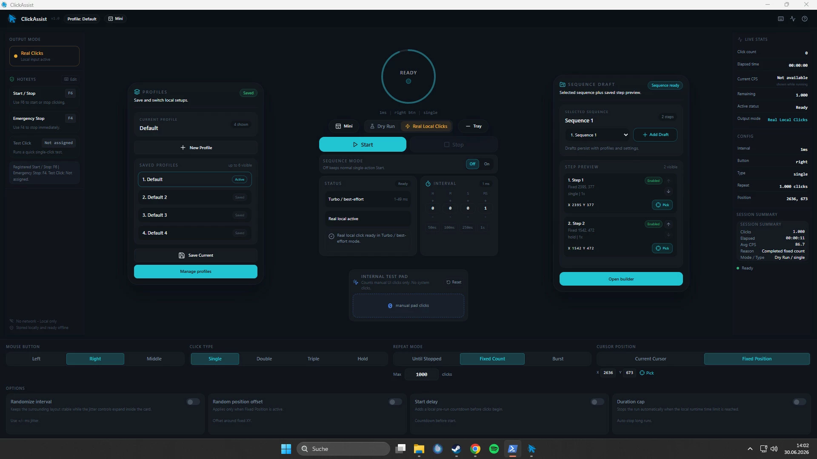Switch output to Dry Run mode
Image resolution: width=817 pixels, height=459 pixels.
pyautogui.click(x=382, y=126)
